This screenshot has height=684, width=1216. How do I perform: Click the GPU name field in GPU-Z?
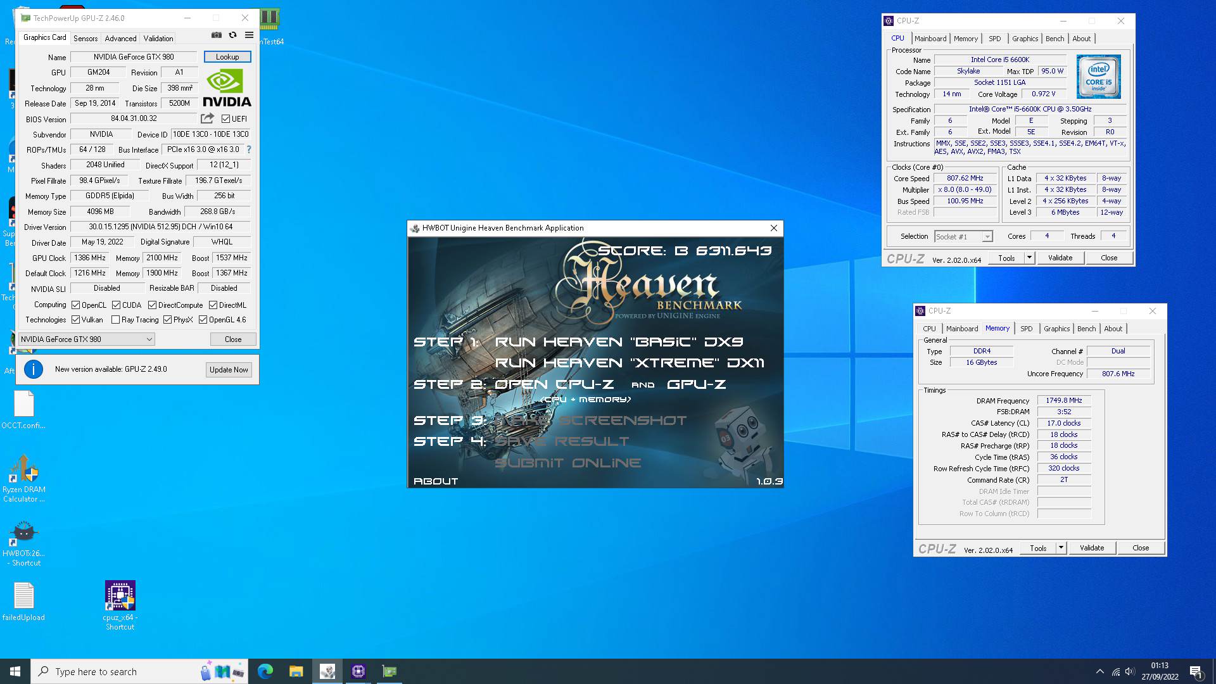click(x=134, y=57)
